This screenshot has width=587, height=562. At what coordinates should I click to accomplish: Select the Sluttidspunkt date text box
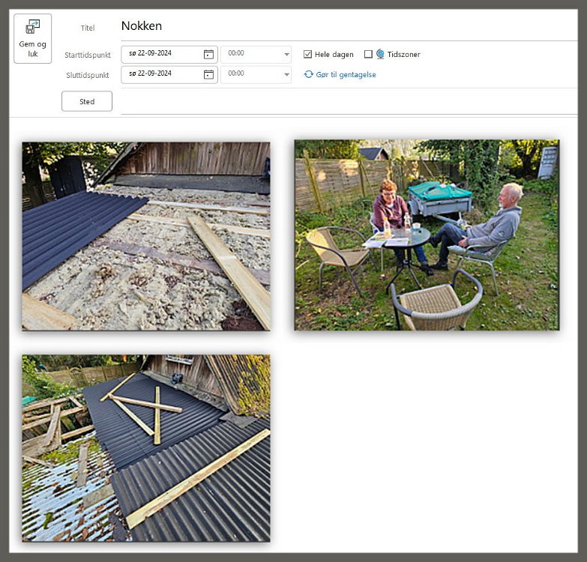tap(161, 74)
